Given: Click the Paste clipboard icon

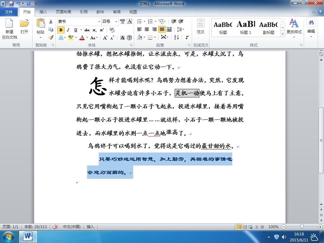Looking at the screenshot, I should coord(40,23).
